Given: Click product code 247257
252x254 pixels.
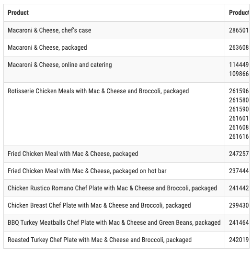Looking at the screenshot, I should click(x=239, y=154).
